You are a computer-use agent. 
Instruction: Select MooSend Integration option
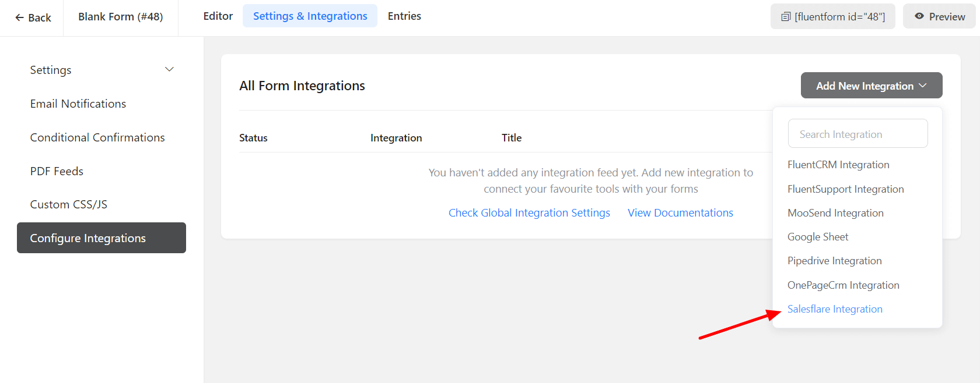click(835, 213)
